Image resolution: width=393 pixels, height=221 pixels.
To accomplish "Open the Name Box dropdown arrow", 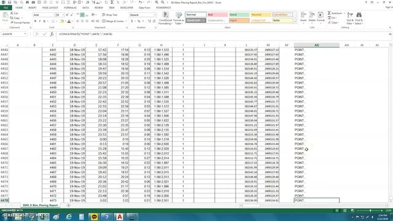I will tap(25, 34).
